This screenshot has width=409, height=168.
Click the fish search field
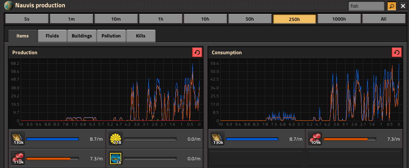(366, 6)
